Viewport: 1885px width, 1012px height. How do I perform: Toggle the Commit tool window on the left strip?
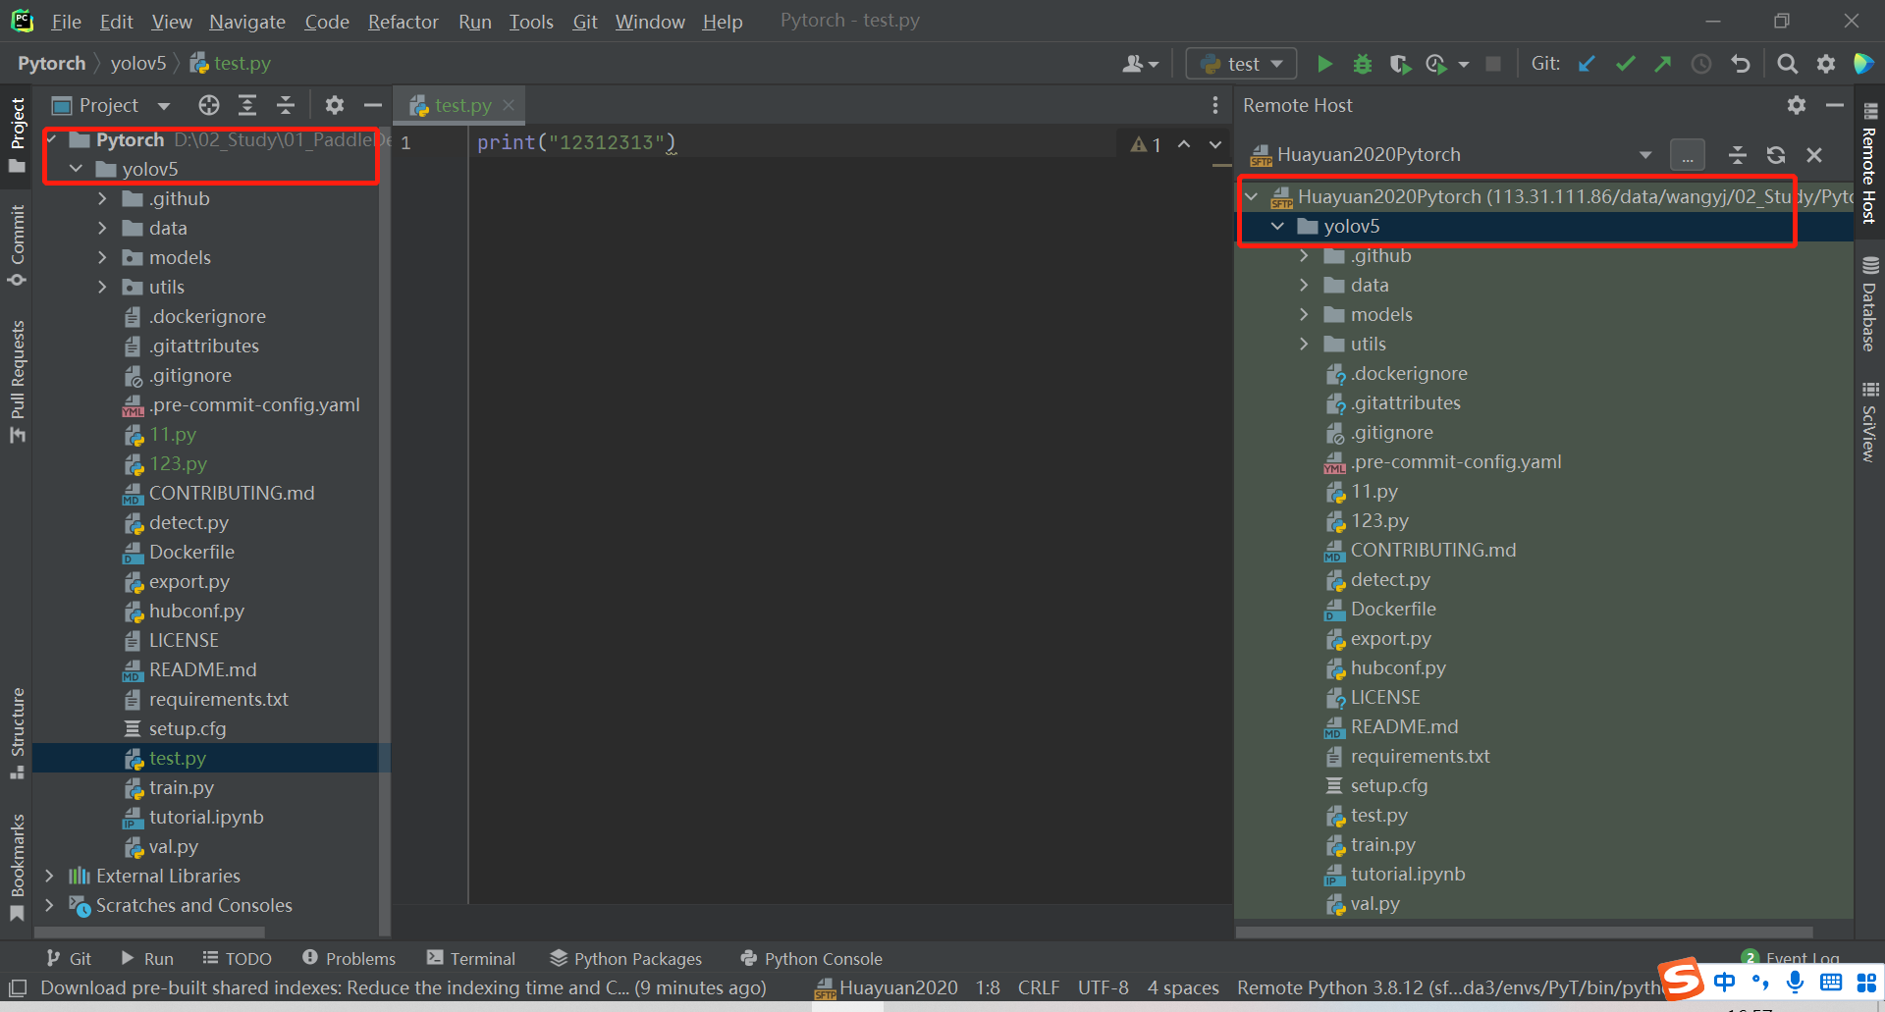tap(17, 245)
